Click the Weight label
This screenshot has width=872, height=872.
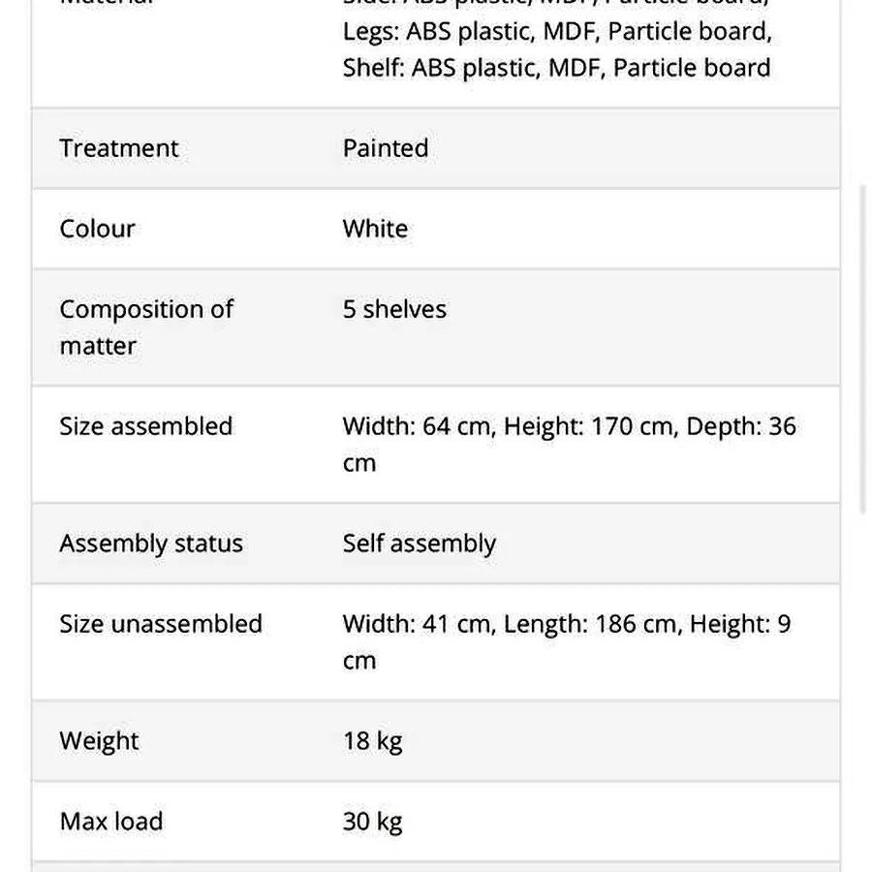pos(99,741)
